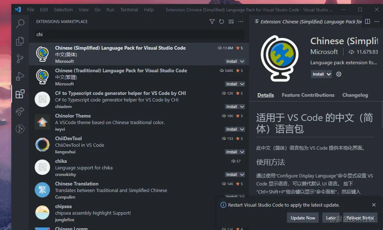Refresh the extensions marketplace list

(222, 22)
